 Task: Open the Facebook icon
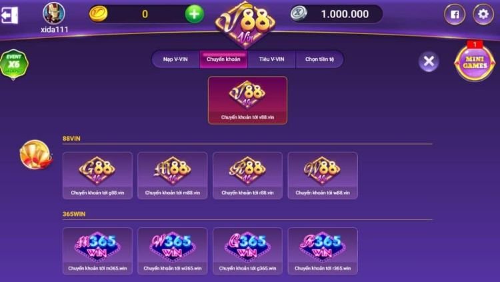[455, 15]
